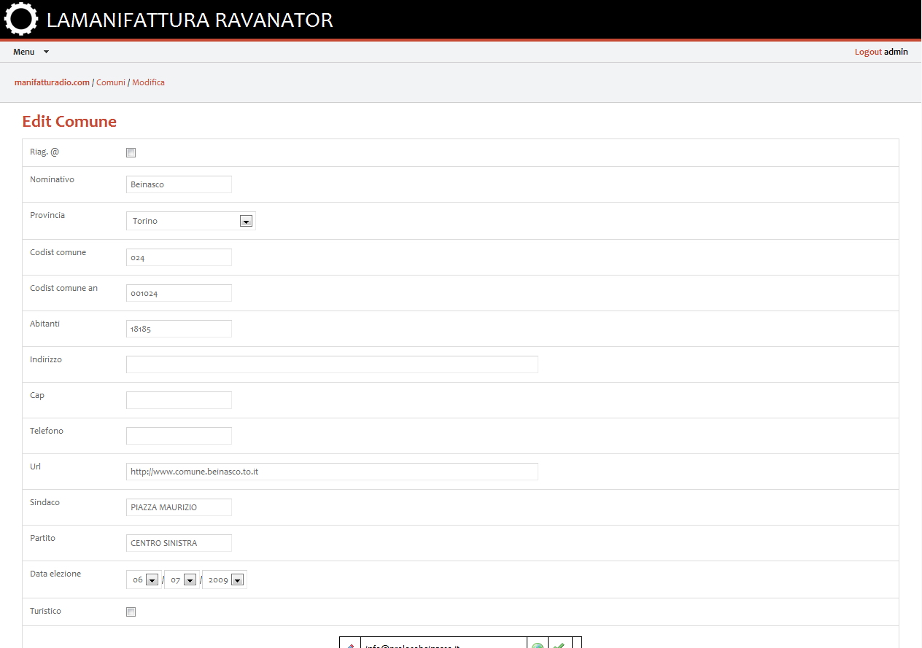Open the manifatturadio.com breadcrumb link
Viewport: 922px width, 648px height.
click(x=51, y=82)
